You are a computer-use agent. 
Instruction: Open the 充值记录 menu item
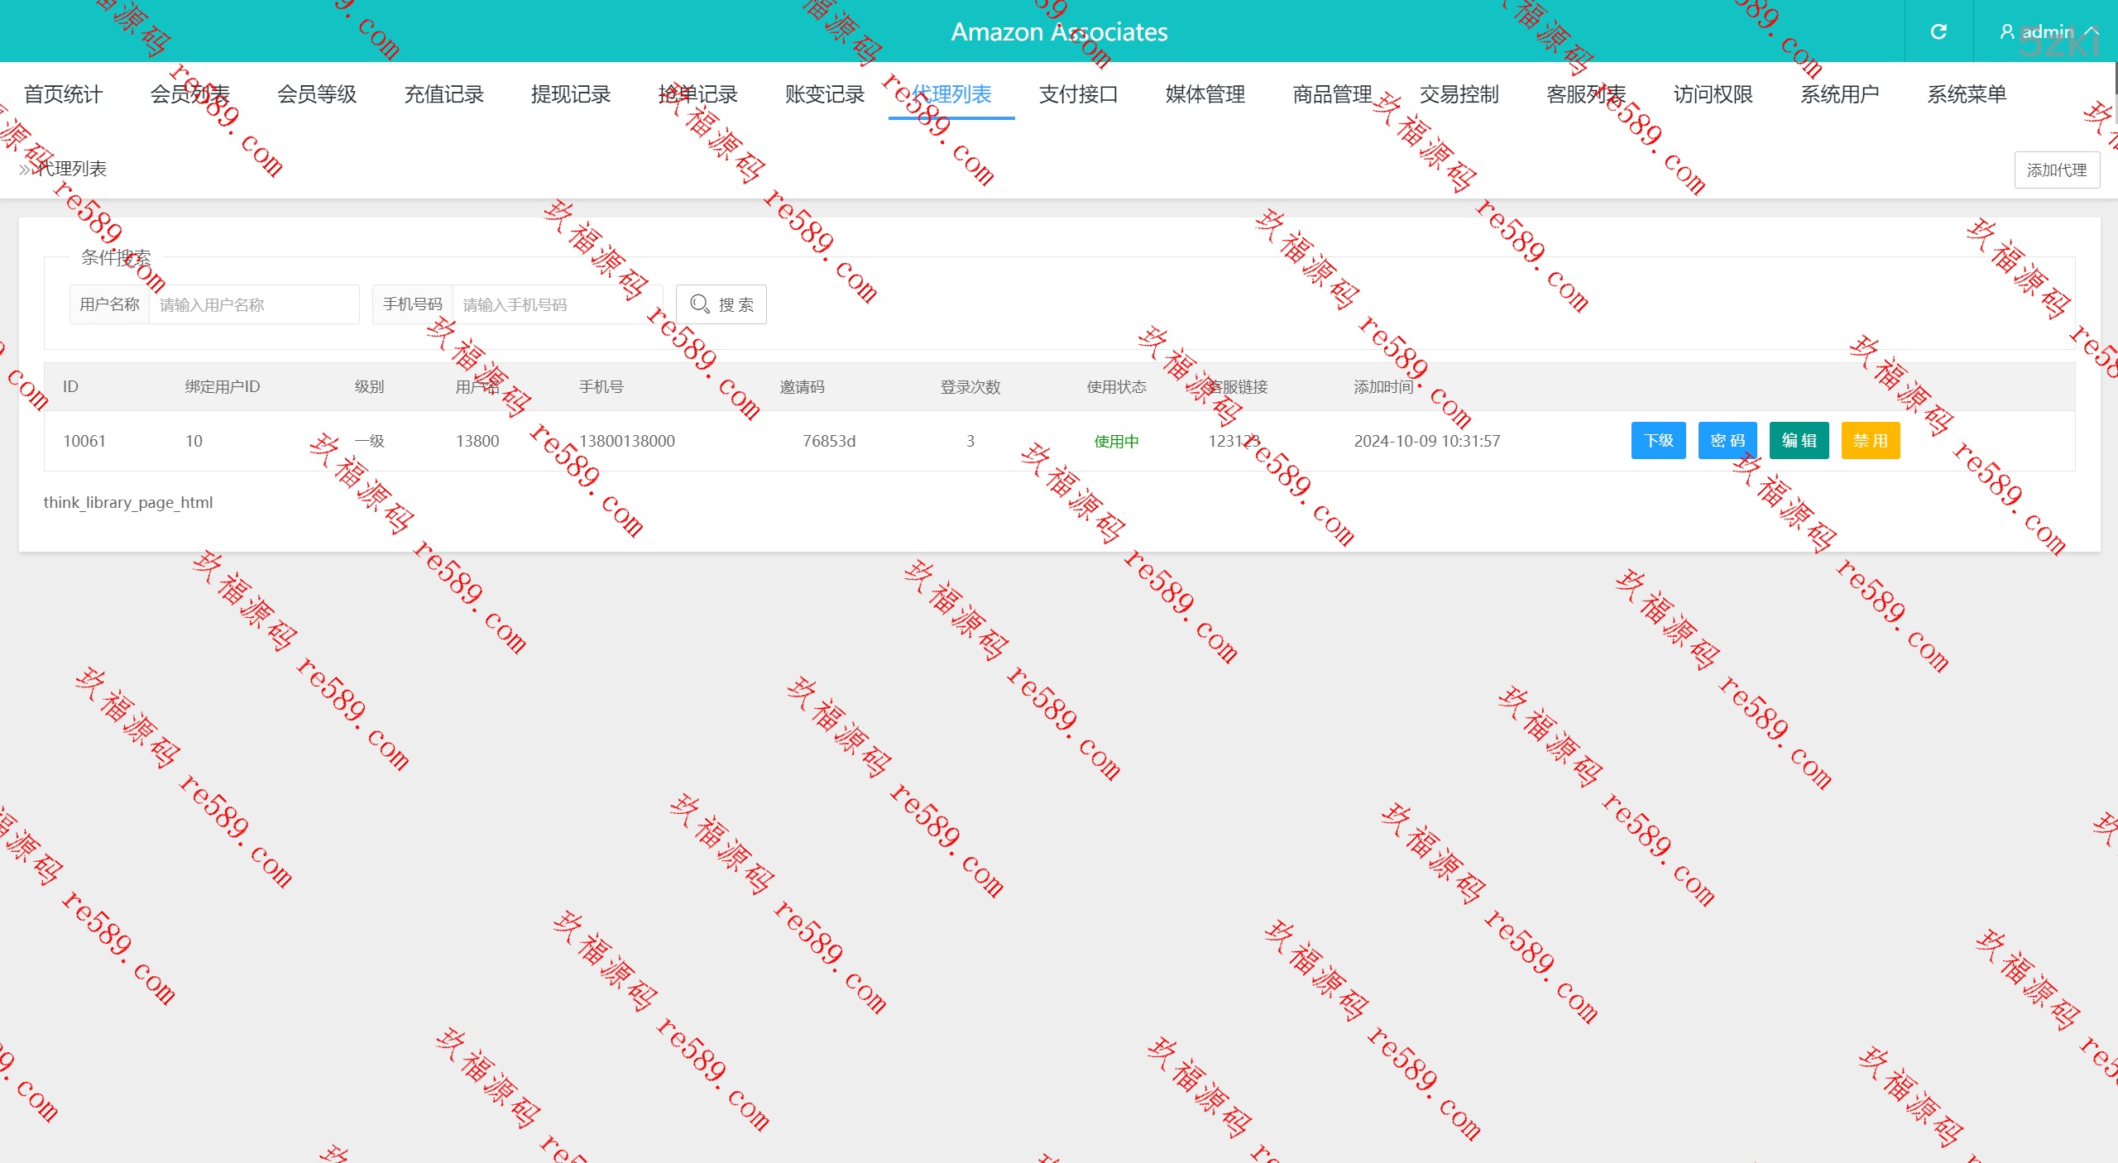click(x=443, y=94)
